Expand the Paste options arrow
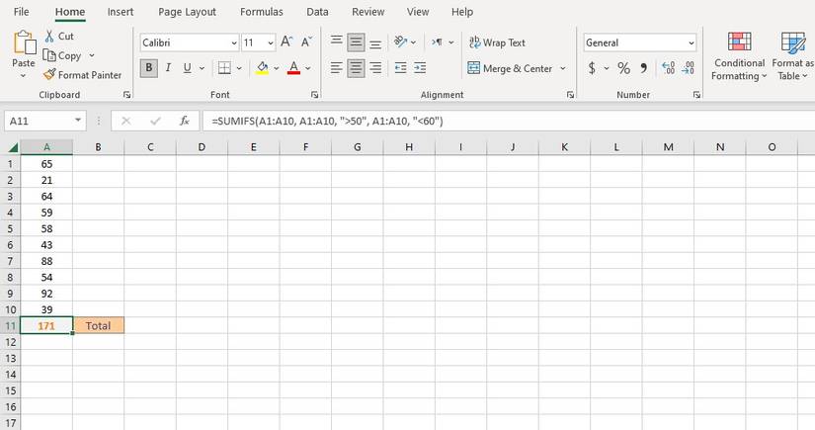The image size is (815, 430). tap(23, 76)
